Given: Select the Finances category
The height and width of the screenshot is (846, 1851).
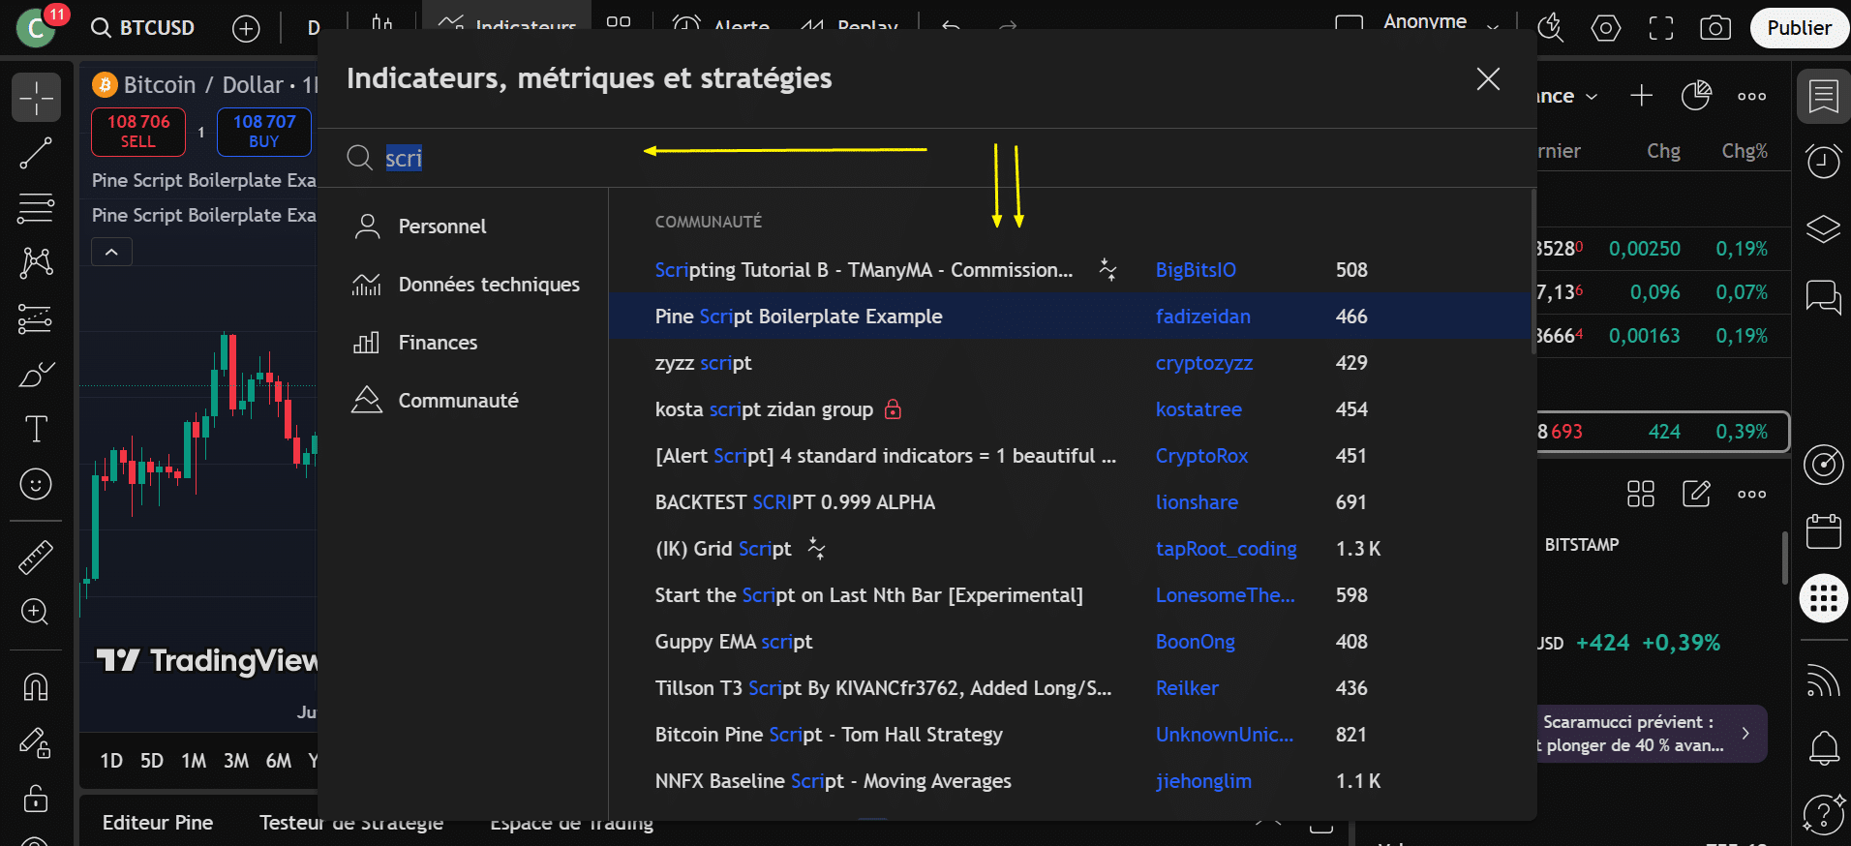Looking at the screenshot, I should (463, 343).
